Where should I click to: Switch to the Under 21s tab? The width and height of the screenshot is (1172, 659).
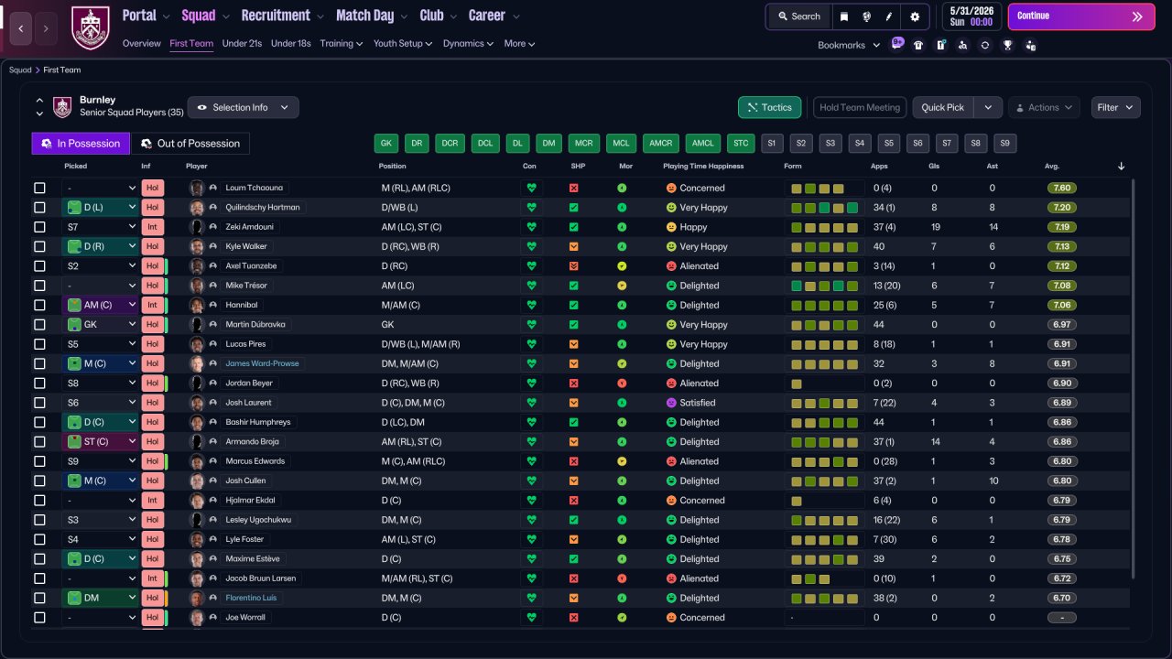[242, 43]
